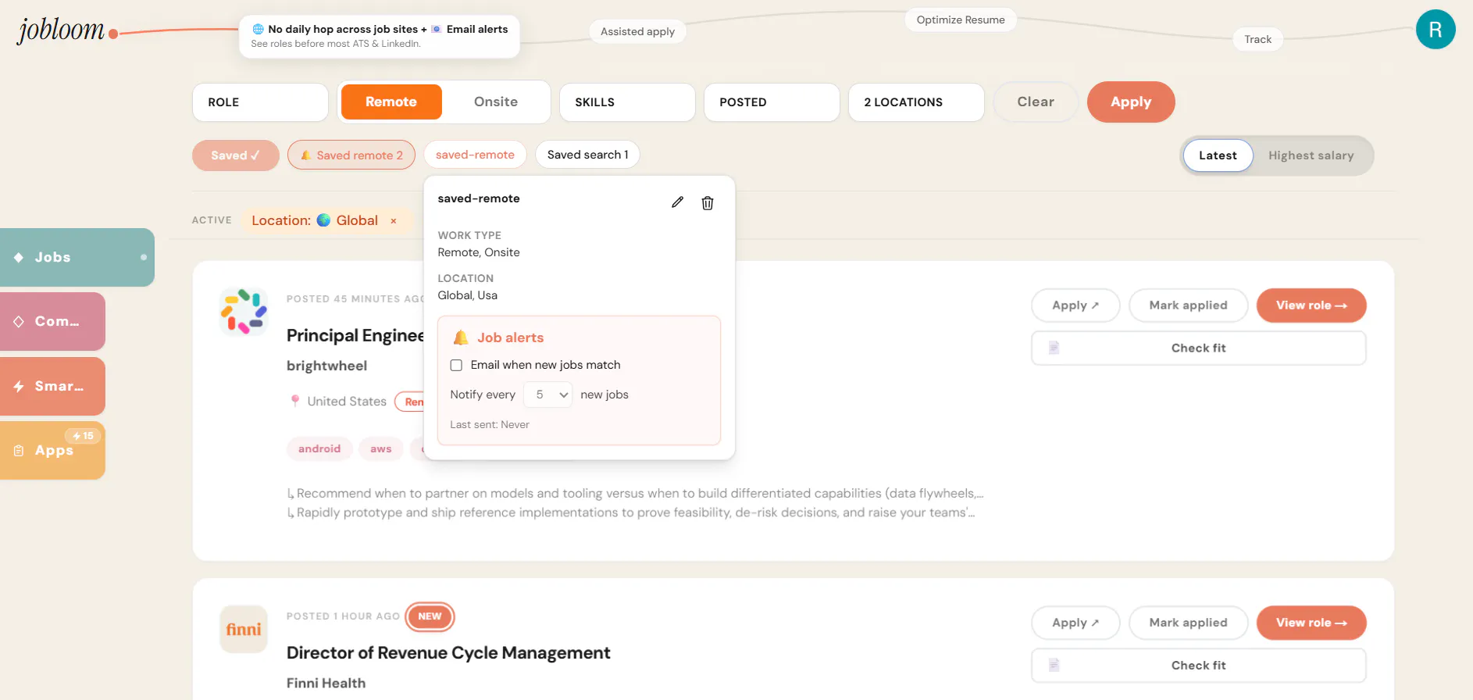1473x700 pixels.
Task: Apply to the brightwheel Principal Engineer job
Action: (x=1075, y=305)
